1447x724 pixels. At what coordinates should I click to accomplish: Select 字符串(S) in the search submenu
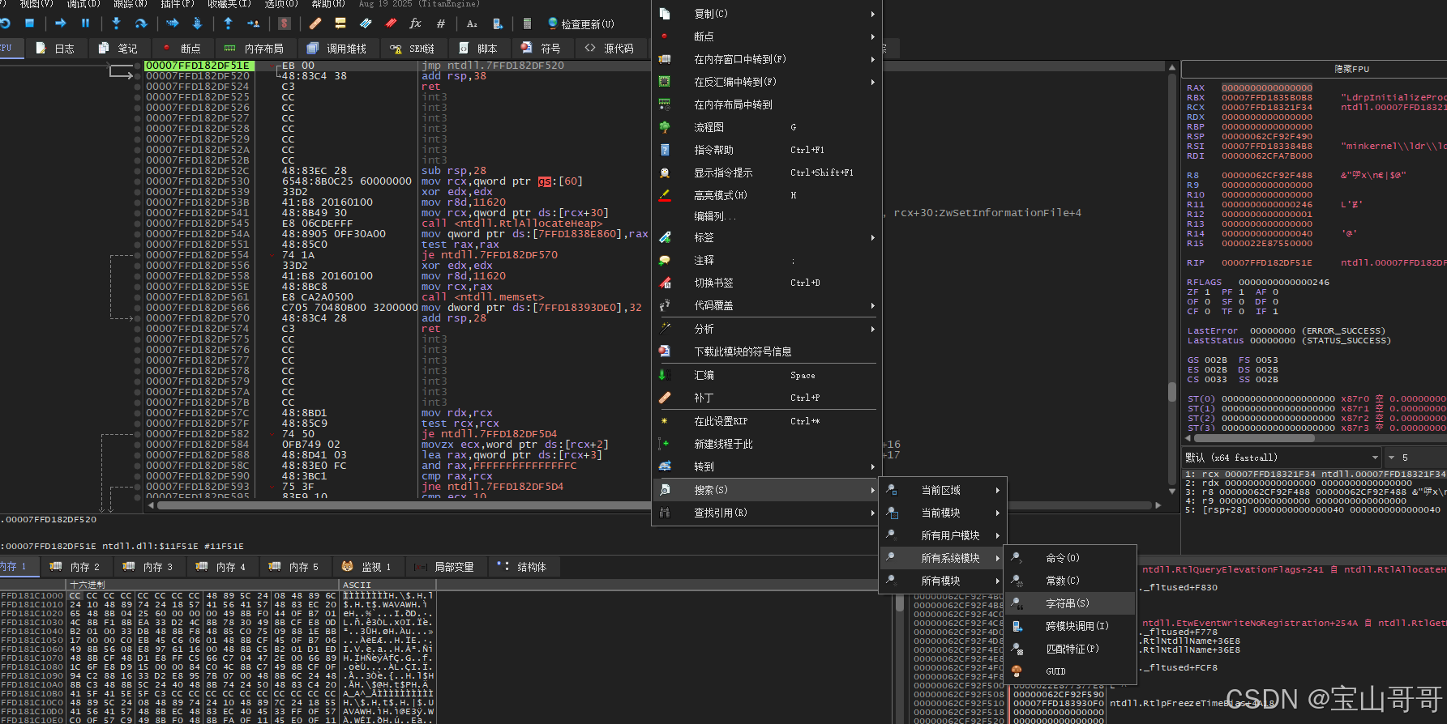click(1070, 603)
